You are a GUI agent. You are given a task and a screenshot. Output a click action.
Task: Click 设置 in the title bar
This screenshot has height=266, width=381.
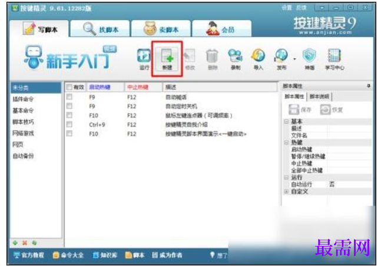[287, 8]
